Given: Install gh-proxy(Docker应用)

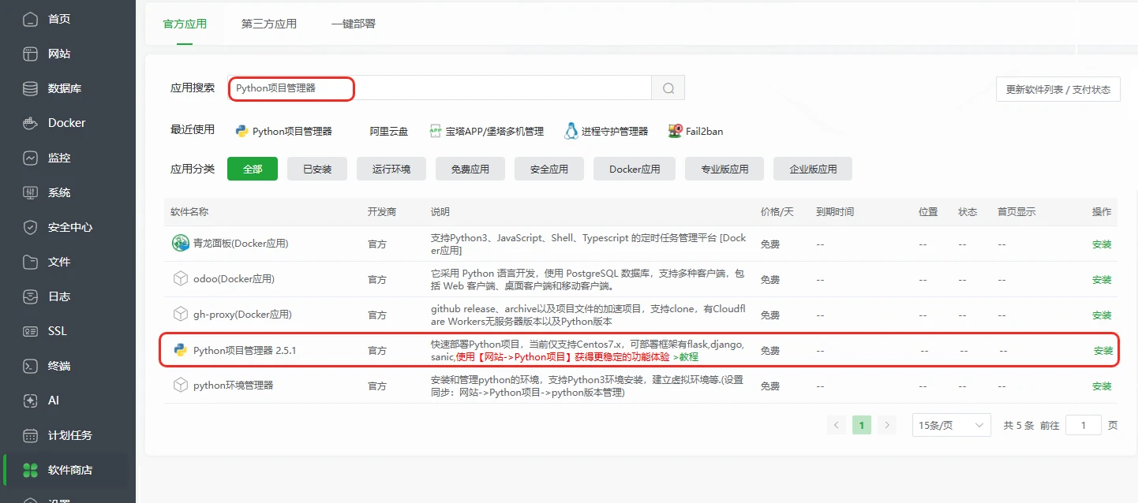Looking at the screenshot, I should (1102, 315).
